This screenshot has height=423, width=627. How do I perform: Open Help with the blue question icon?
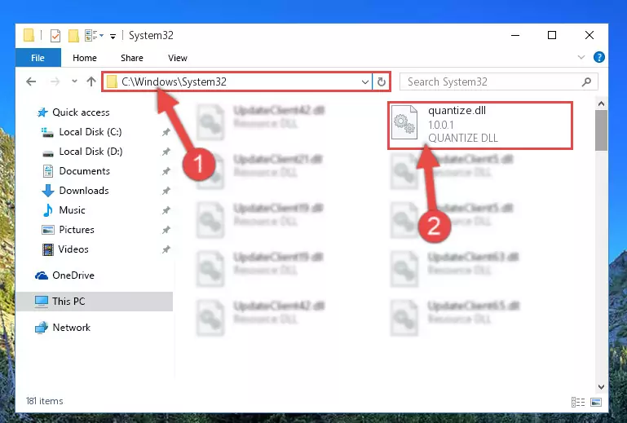(x=598, y=57)
